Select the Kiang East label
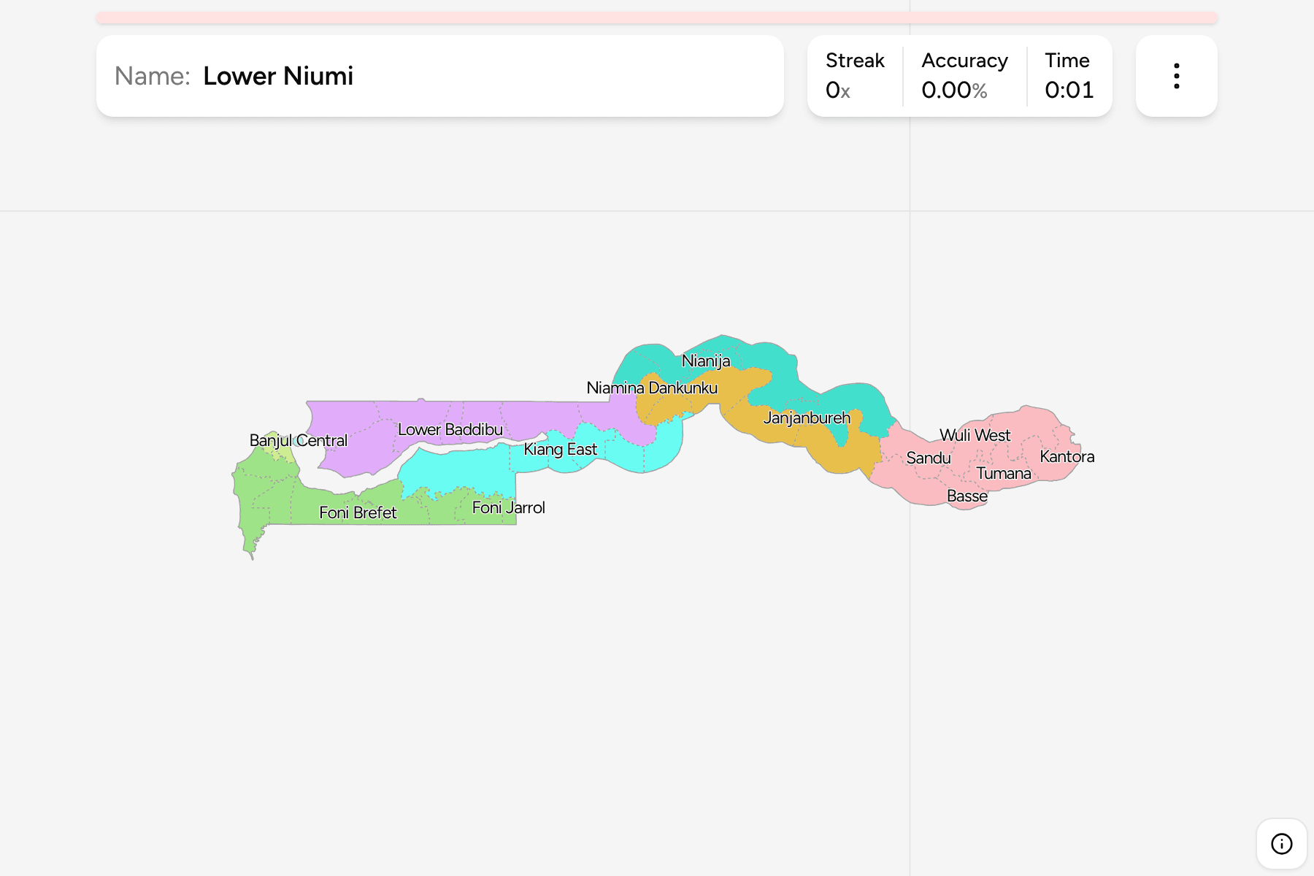1314x876 pixels. click(x=561, y=449)
